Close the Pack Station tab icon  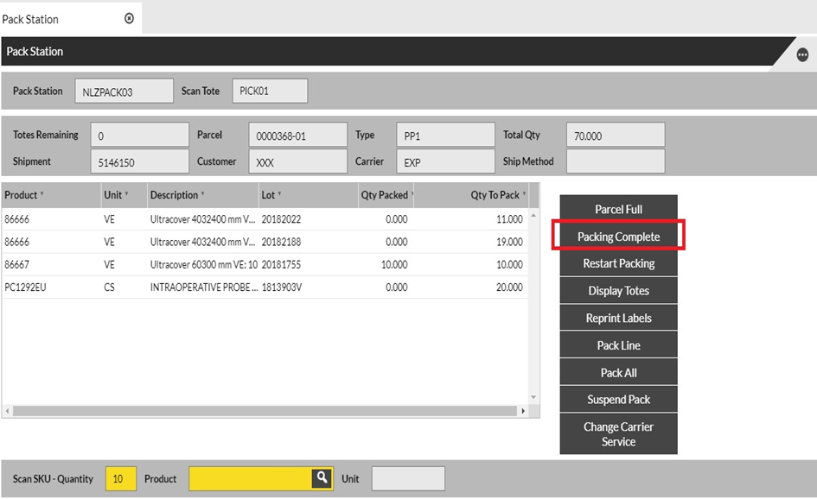pyautogui.click(x=130, y=18)
